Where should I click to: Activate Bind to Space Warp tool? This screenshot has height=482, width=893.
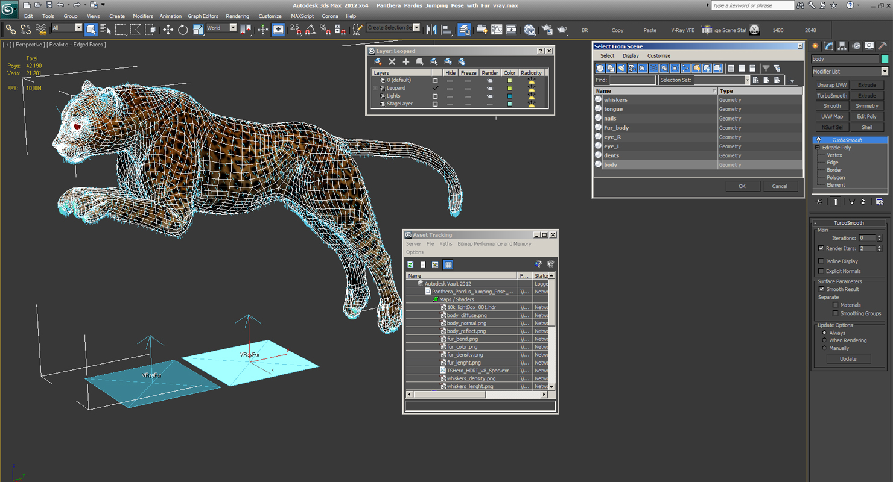click(x=41, y=29)
